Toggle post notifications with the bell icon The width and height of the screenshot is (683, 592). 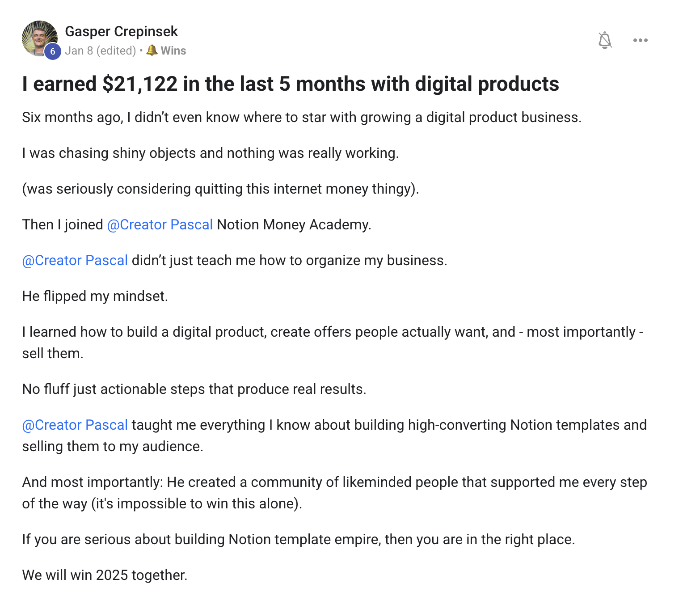click(605, 40)
